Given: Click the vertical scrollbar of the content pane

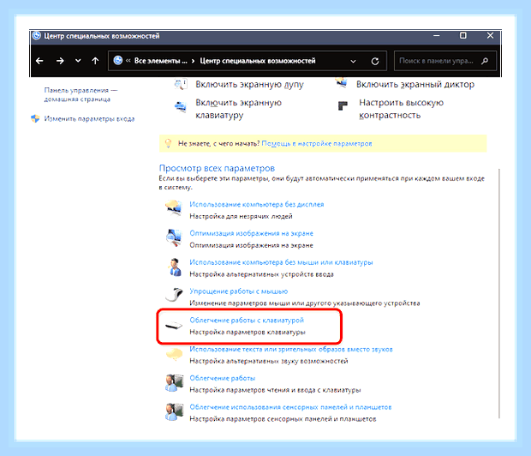Looking at the screenshot, I should pyautogui.click(x=499, y=293).
